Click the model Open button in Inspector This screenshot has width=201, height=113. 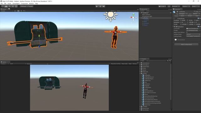pyautogui.click(x=197, y=16)
